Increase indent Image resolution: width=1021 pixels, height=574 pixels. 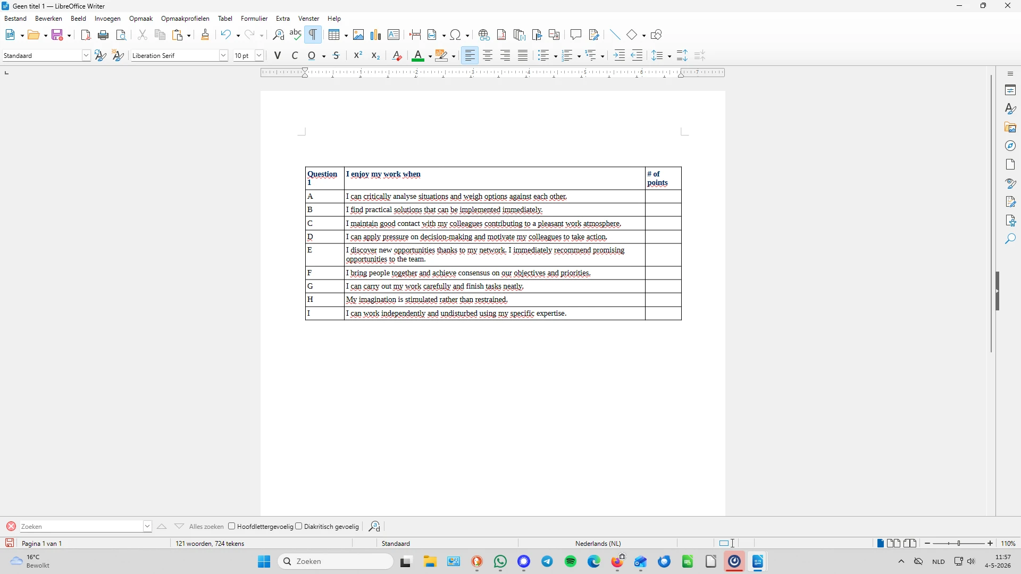tap(619, 55)
